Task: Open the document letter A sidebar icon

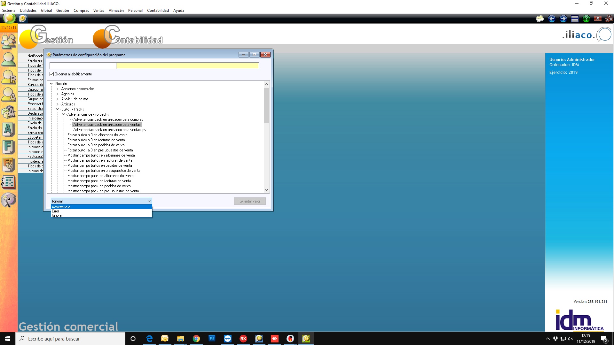Action: point(9,130)
